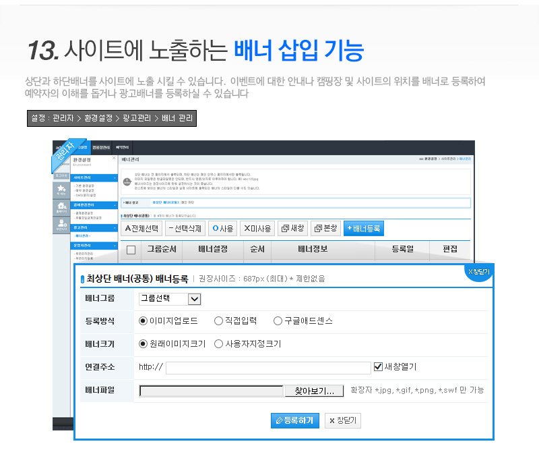Click the X미사용 button
Viewport: 539px width, 475px height.
(x=257, y=229)
